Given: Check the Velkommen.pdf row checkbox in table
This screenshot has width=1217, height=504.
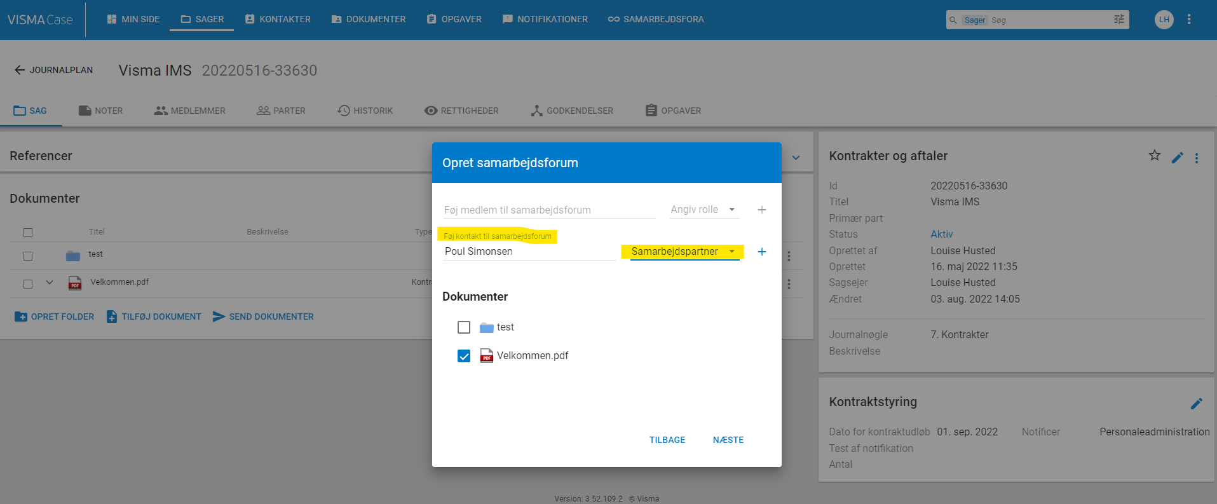Looking at the screenshot, I should tap(28, 284).
